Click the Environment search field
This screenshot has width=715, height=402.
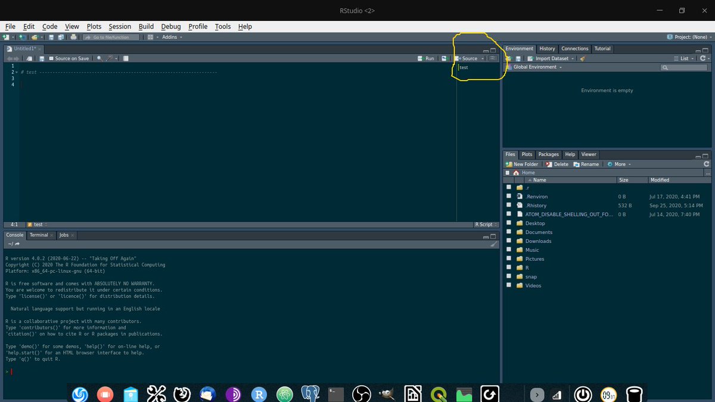click(x=684, y=67)
